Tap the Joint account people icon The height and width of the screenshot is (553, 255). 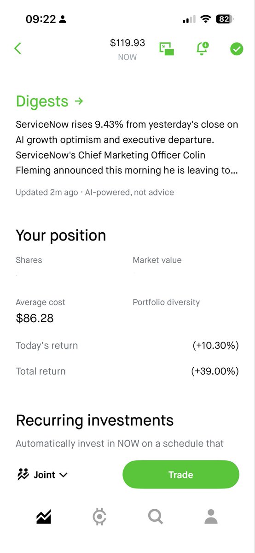(x=23, y=475)
